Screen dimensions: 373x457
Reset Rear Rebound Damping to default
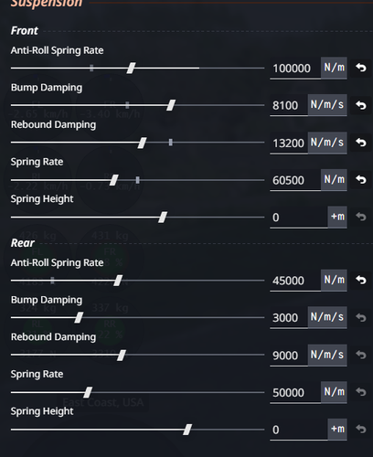tap(361, 355)
